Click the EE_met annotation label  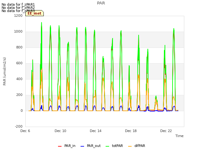click(x=35, y=13)
